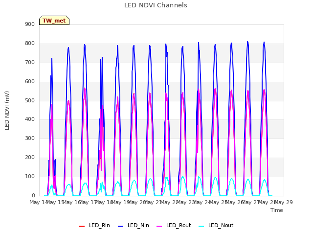The height and width of the screenshot is (235, 313).
Task: Toggle the LED_Nout legend entry
Action: 216,226
